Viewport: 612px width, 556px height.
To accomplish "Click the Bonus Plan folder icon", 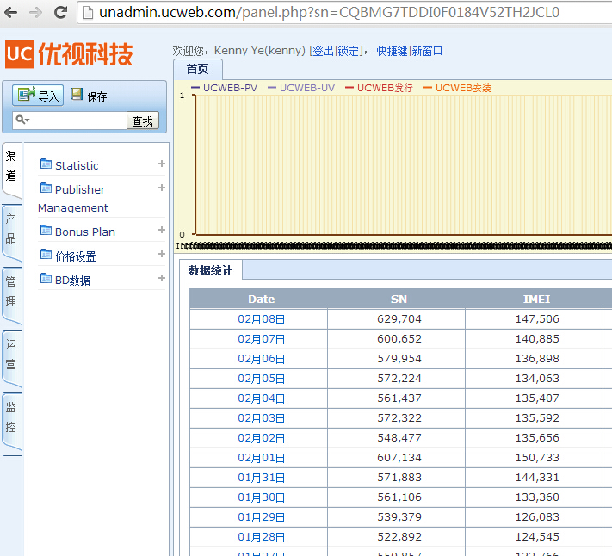I will pyautogui.click(x=46, y=230).
